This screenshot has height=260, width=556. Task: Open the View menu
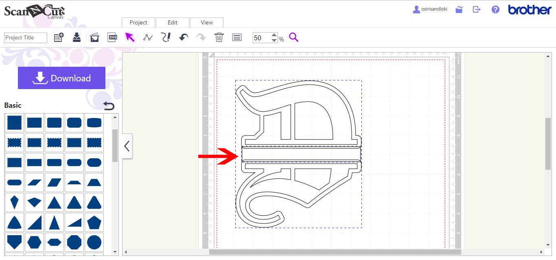(x=206, y=23)
